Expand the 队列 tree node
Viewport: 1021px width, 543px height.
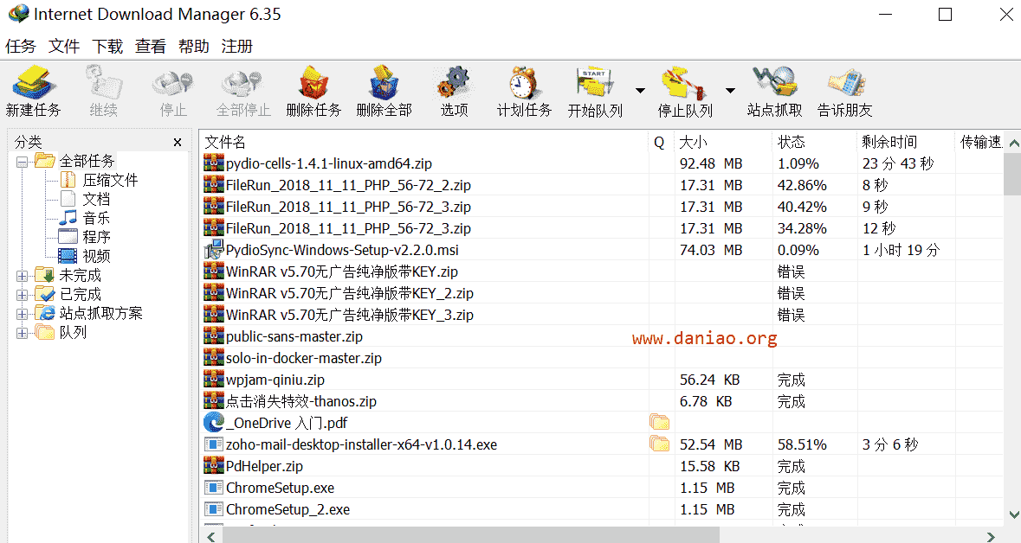(x=23, y=333)
